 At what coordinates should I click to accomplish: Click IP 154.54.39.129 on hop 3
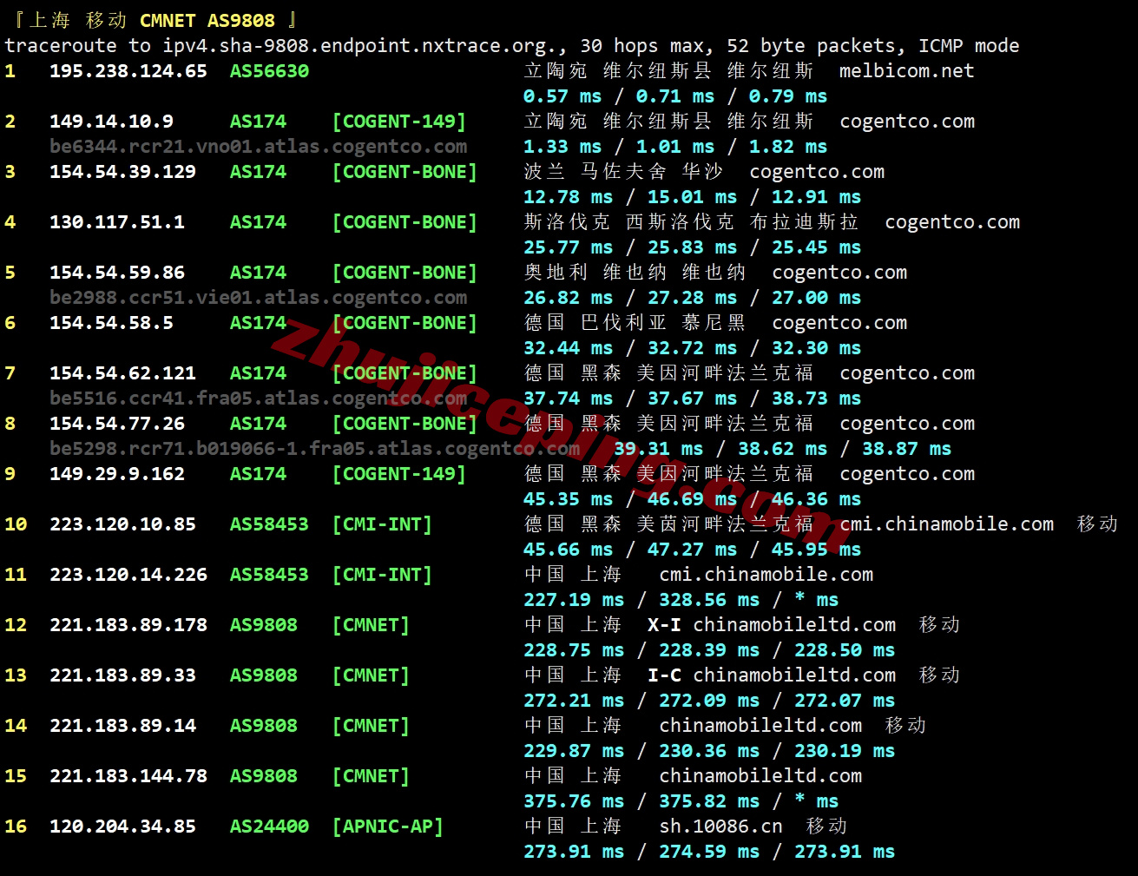[x=122, y=172]
